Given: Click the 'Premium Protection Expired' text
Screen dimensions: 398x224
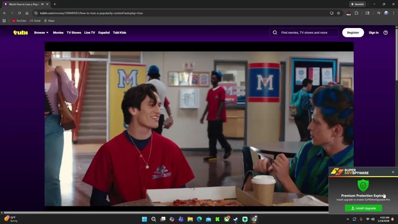Looking at the screenshot, I should click(363, 195).
